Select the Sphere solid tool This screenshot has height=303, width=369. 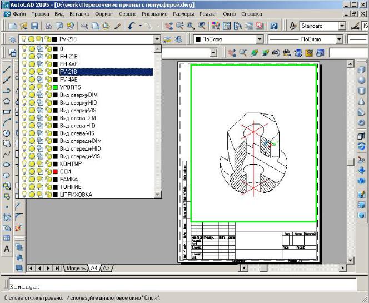tap(361, 80)
